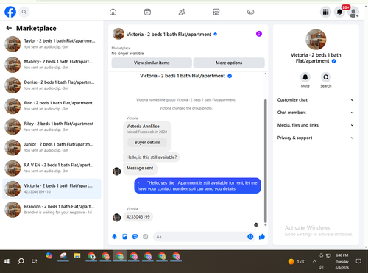Image resolution: width=368 pixels, height=273 pixels.
Task: Click the blue apartment-still-available reply bubble
Action: tap(197, 185)
